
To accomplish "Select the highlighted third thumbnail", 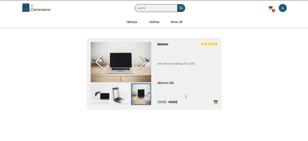I will tap(141, 94).
